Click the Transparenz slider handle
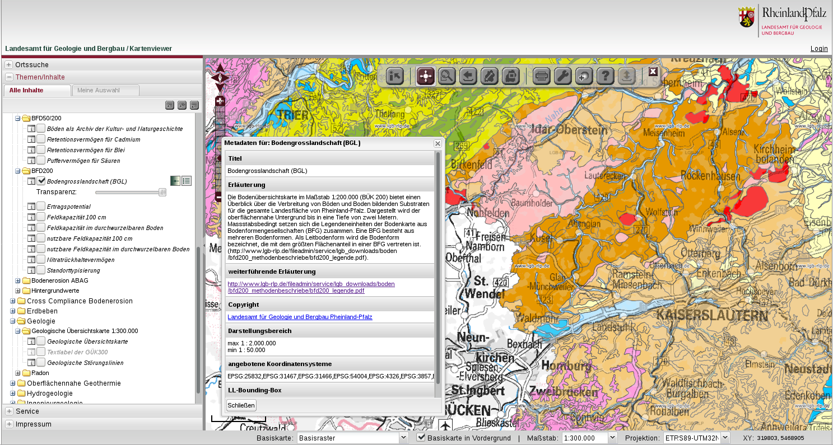The height and width of the screenshot is (445, 833). [x=162, y=193]
